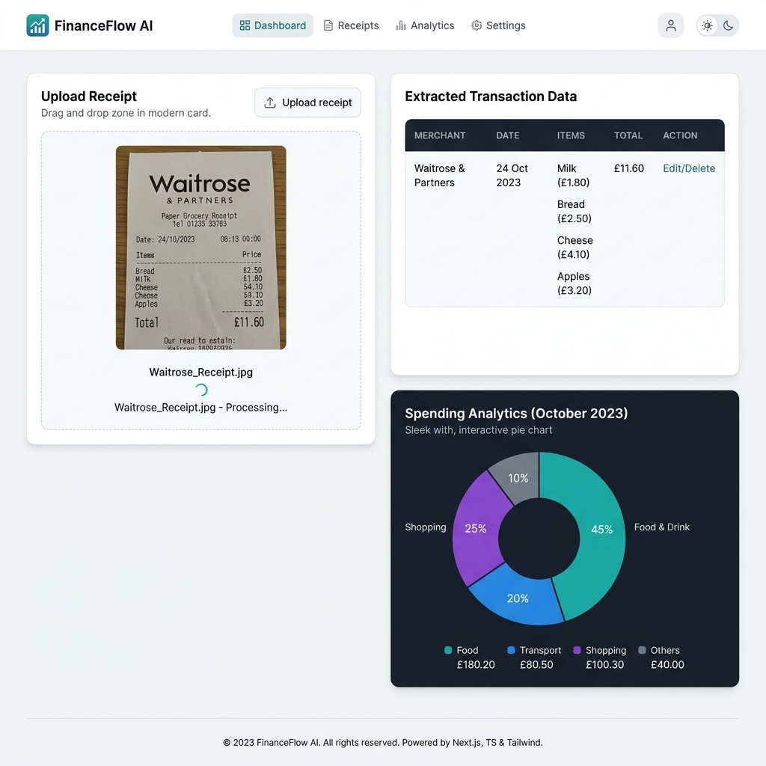Open the Dashboard tab
Viewport: 766px width, 766px height.
tap(272, 25)
